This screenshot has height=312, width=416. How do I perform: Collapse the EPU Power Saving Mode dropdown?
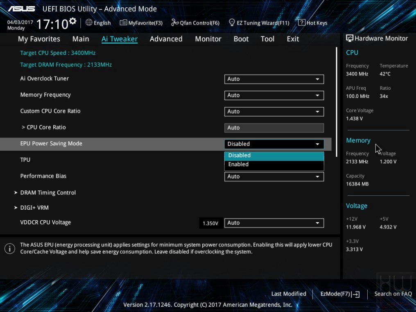(274, 144)
